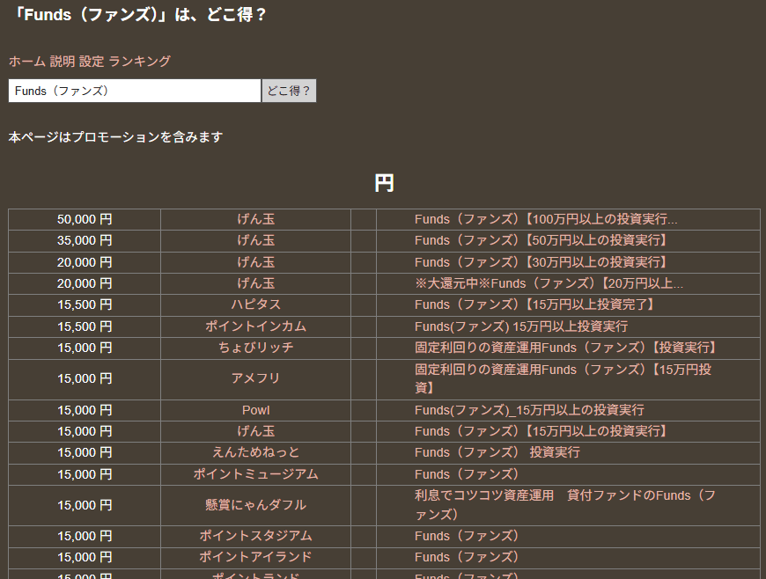Screen dimensions: 766x579
Task: Open the アメフリ site link
Action: (x=255, y=378)
